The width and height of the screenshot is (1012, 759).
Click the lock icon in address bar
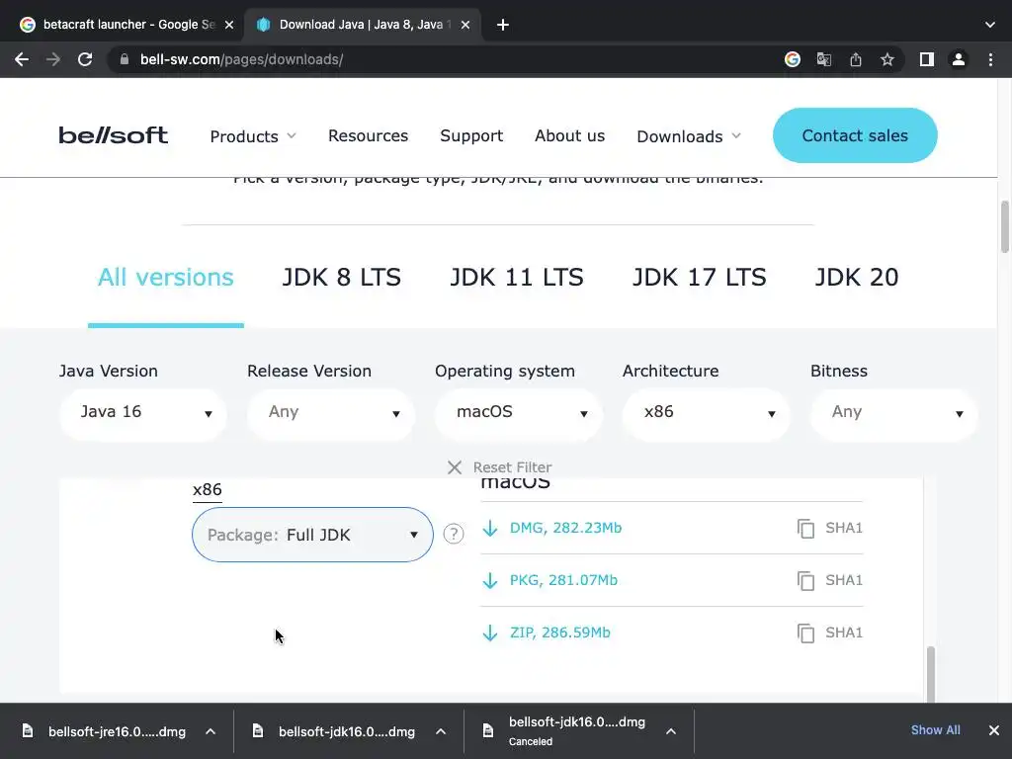[x=125, y=59]
